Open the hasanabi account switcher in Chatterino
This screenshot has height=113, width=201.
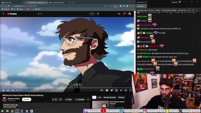click(175, 2)
